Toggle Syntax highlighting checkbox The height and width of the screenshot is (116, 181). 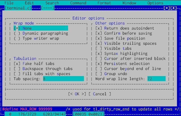pyautogui.click(x=121, y=54)
